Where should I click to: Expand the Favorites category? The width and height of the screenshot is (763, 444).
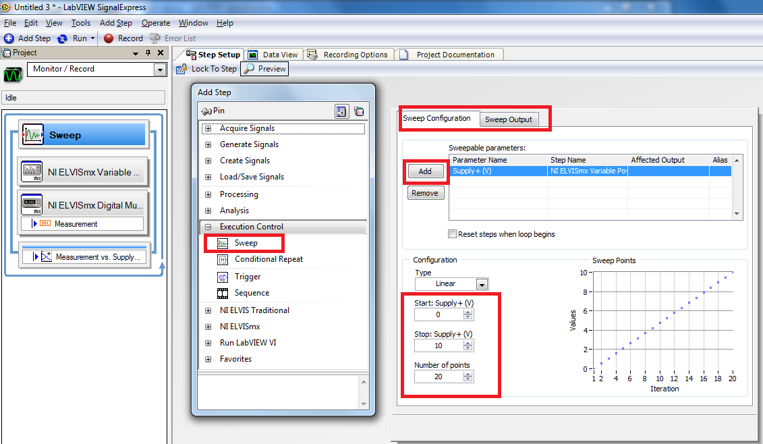208,359
